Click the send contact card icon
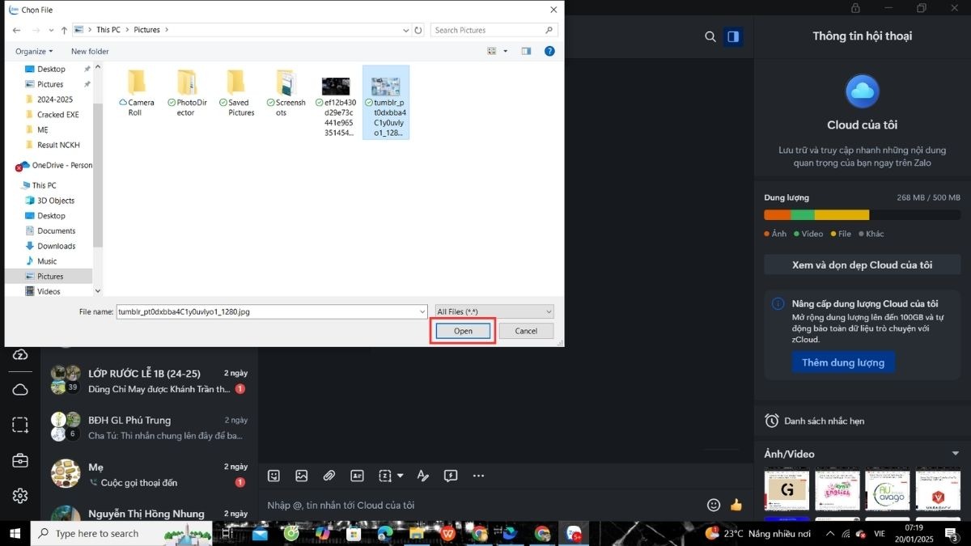This screenshot has width=971, height=546. point(358,476)
